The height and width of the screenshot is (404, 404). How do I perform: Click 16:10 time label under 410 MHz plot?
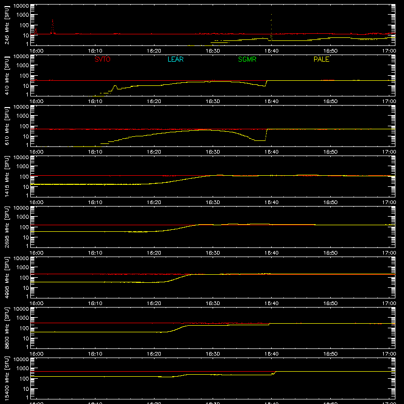[95, 102]
